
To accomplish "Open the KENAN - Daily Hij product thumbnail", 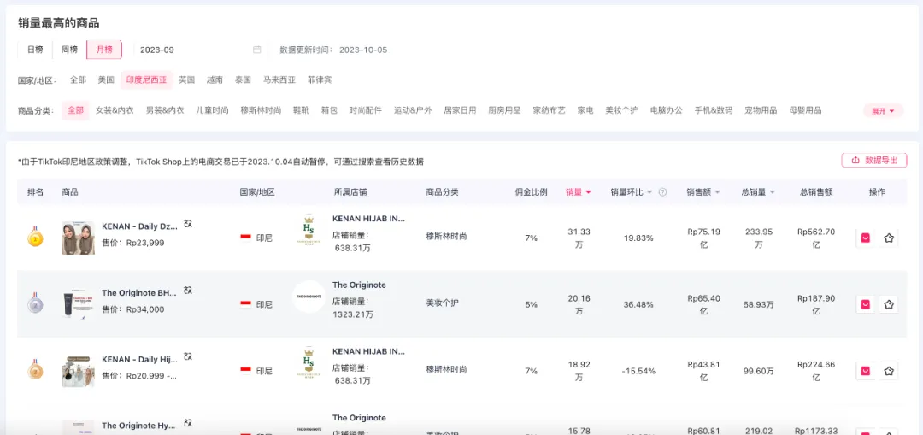I will click(79, 371).
